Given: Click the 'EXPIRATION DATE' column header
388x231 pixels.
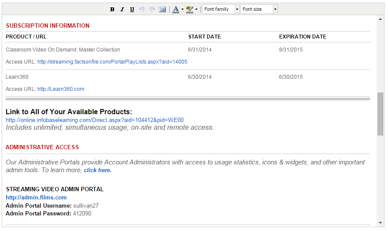Looking at the screenshot, I should pyautogui.click(x=303, y=37).
